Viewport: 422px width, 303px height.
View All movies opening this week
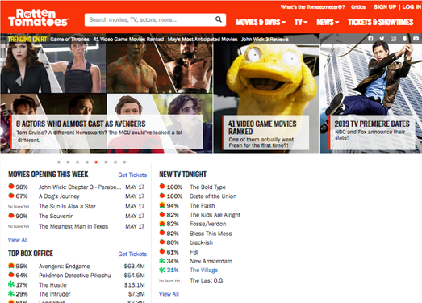tap(18, 240)
